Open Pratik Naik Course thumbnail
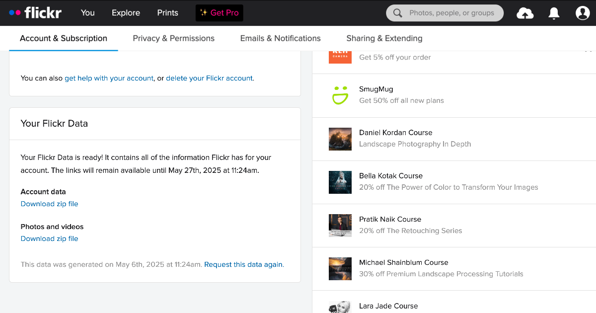The height and width of the screenshot is (313, 596). click(340, 226)
